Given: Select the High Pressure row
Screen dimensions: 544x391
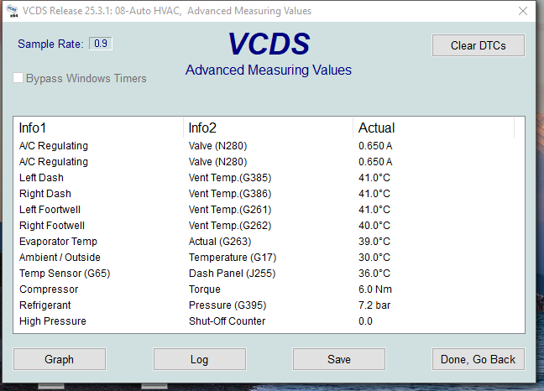Looking at the screenshot, I should 269,321.
